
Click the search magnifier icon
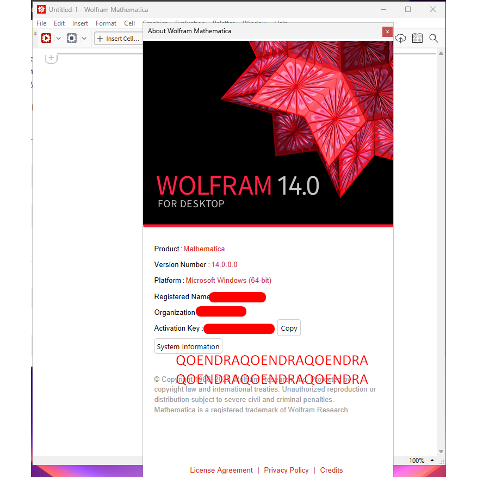pyautogui.click(x=433, y=38)
